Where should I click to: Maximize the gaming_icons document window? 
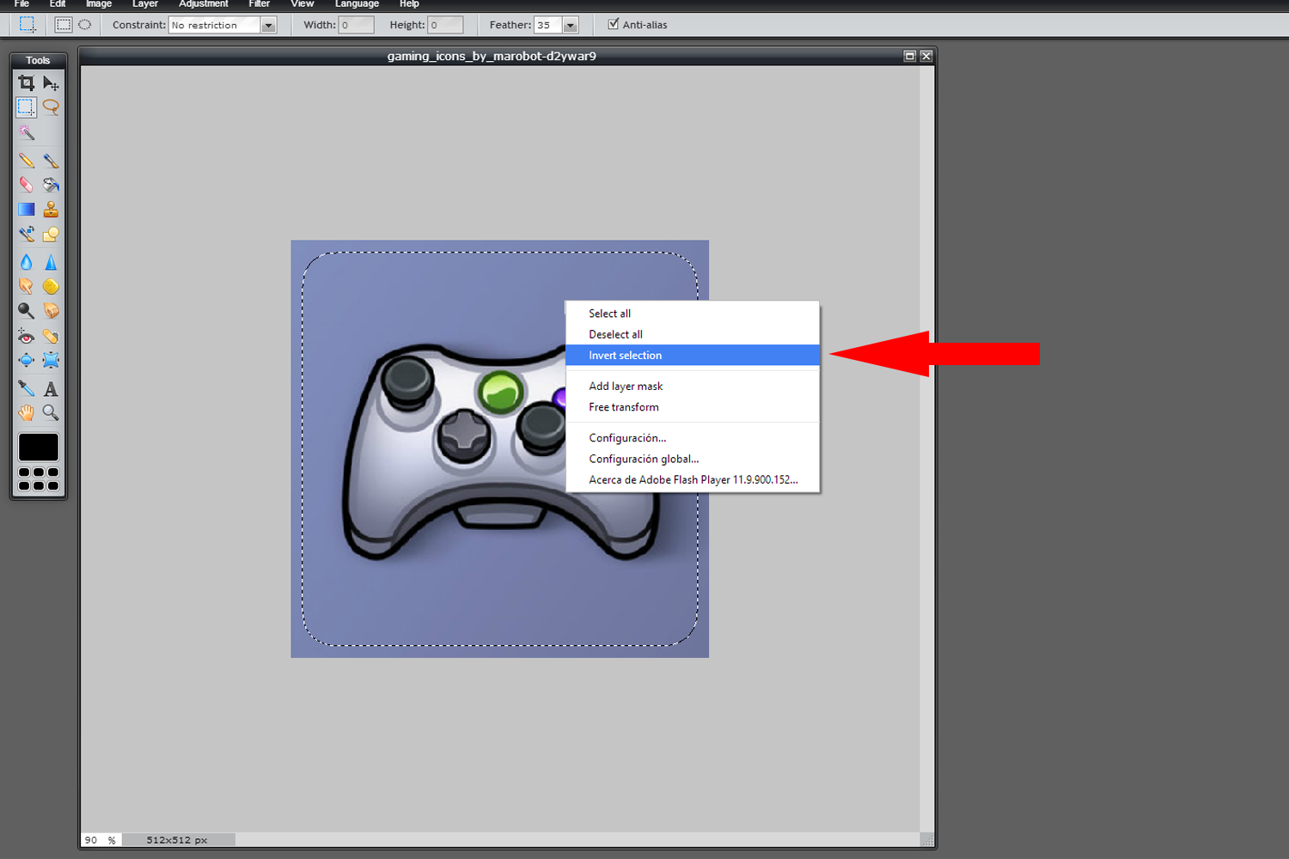pos(910,56)
